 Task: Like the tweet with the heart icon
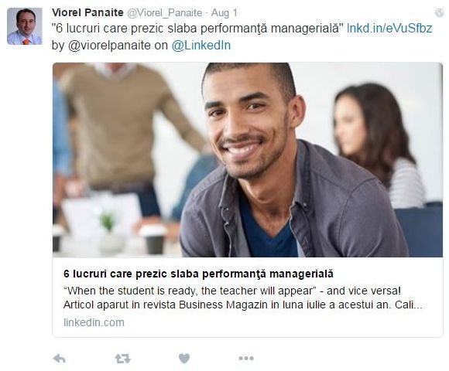[184, 359]
